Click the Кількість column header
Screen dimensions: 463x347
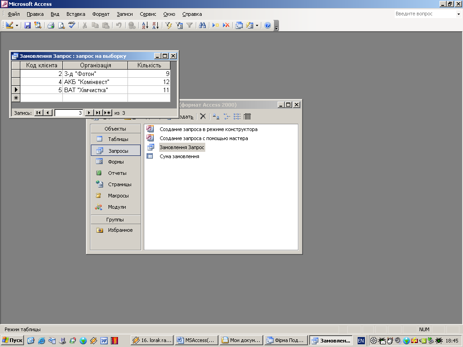(x=149, y=65)
